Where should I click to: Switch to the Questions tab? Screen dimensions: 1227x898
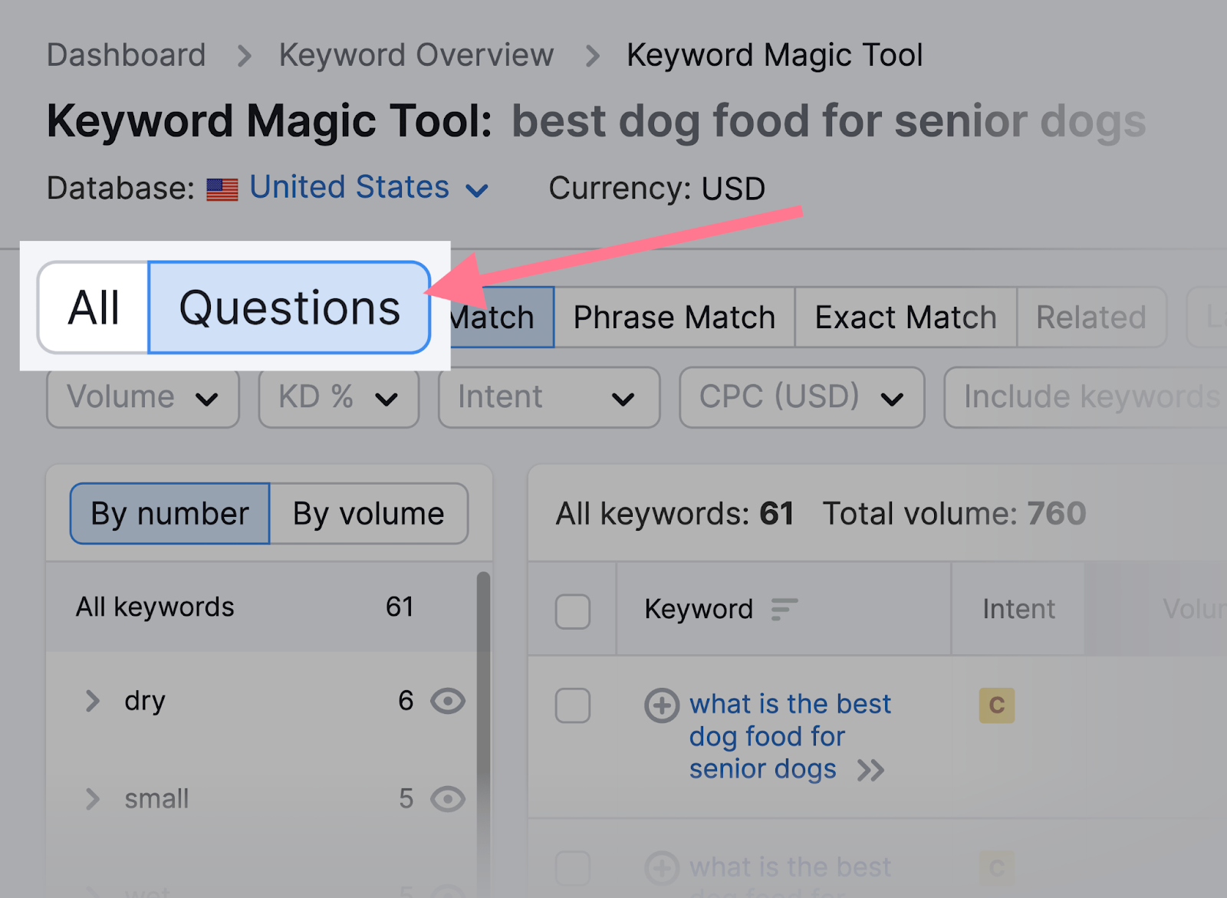point(289,308)
